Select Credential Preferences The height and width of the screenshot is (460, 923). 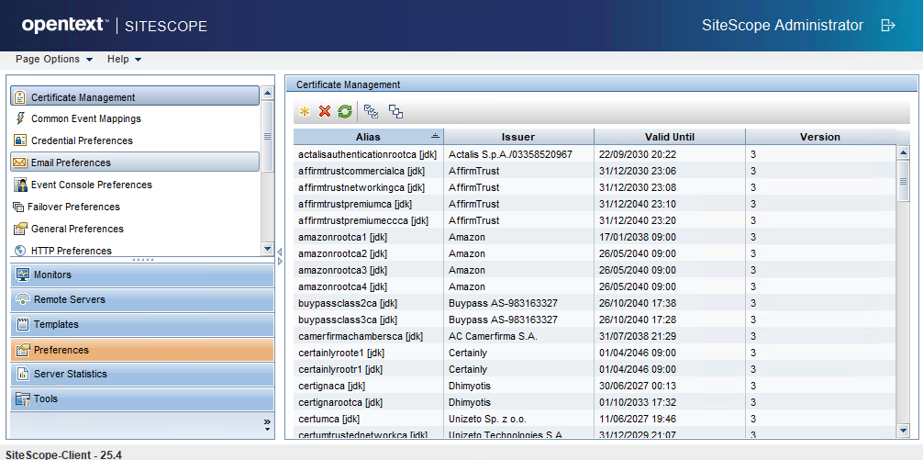point(135,140)
